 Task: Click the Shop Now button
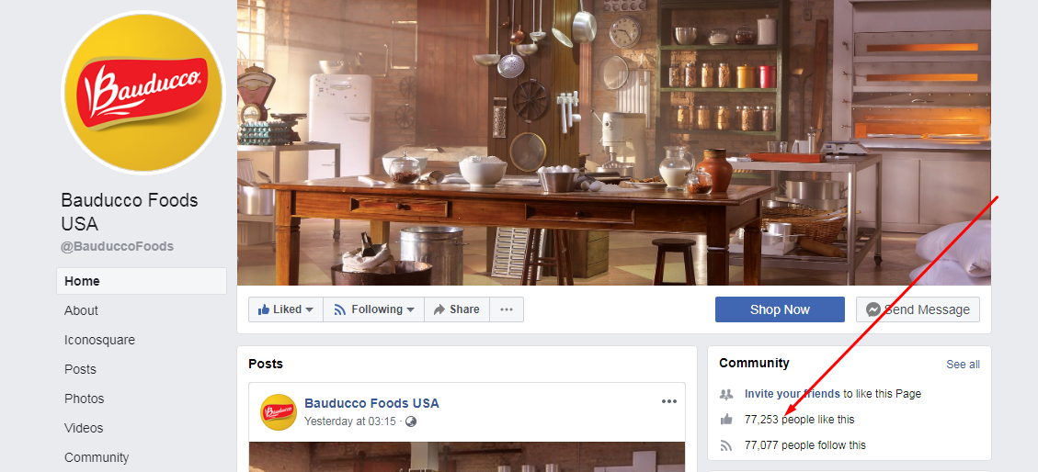(780, 309)
